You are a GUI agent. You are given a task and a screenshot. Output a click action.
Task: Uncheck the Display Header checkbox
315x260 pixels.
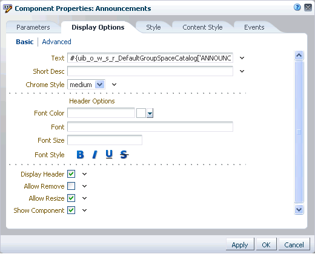(71, 174)
